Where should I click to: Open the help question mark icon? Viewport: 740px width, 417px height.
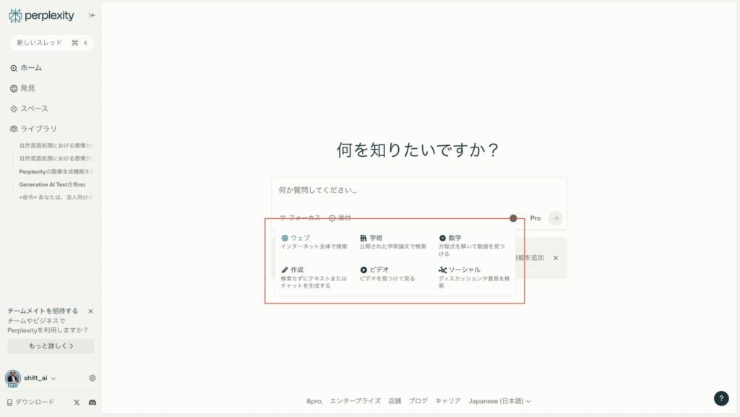click(720, 398)
